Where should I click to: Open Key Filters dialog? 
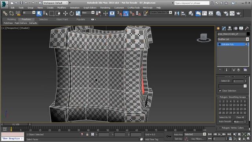pos(197,139)
